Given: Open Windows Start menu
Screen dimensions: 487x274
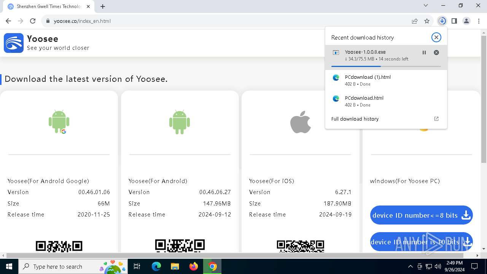Looking at the screenshot, I should click(x=9, y=266).
